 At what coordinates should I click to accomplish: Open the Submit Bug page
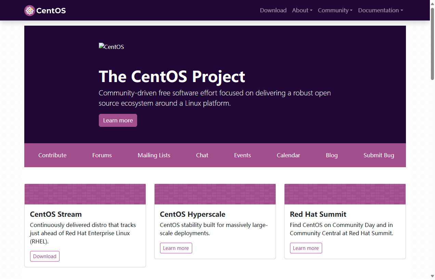[379, 155]
